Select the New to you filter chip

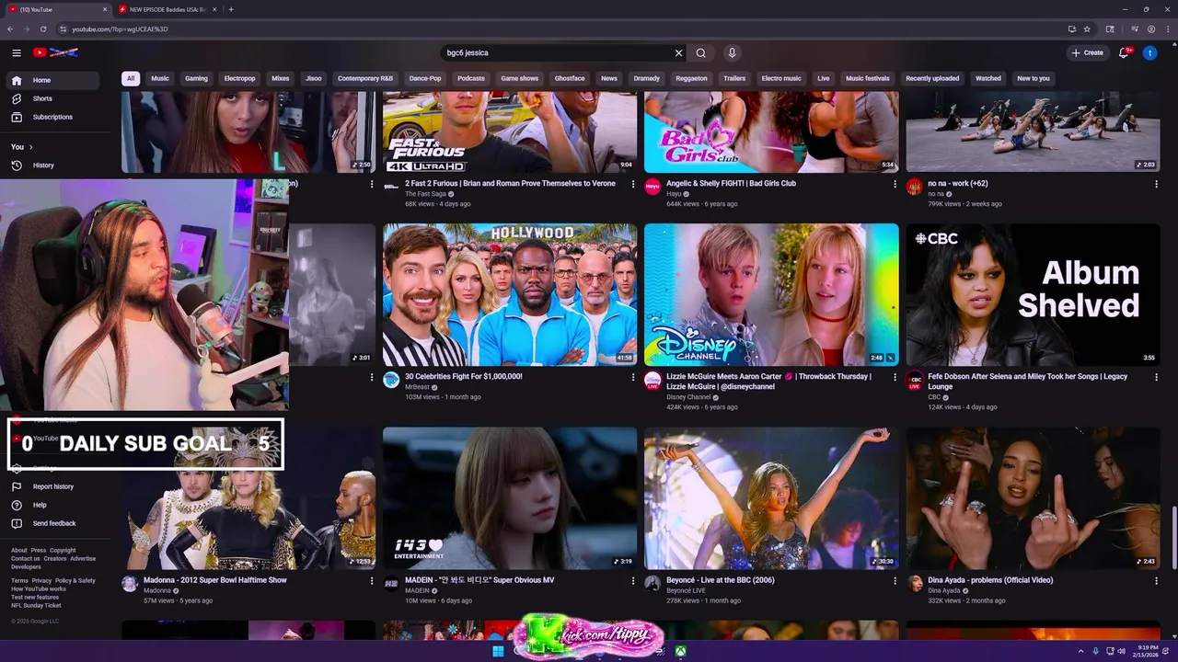click(1034, 78)
